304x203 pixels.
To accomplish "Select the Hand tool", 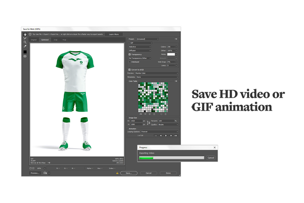I will point(25,34).
